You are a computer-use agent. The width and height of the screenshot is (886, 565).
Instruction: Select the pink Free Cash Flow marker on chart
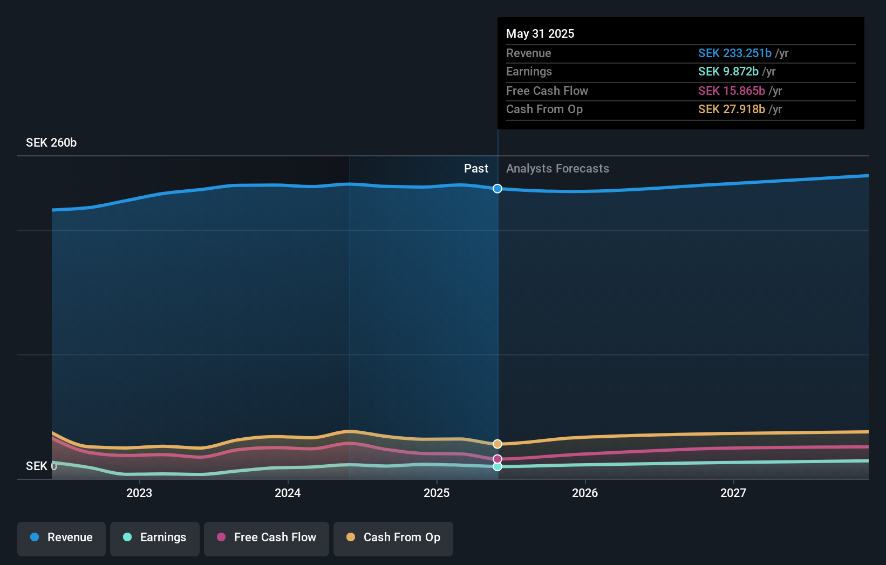(497, 459)
